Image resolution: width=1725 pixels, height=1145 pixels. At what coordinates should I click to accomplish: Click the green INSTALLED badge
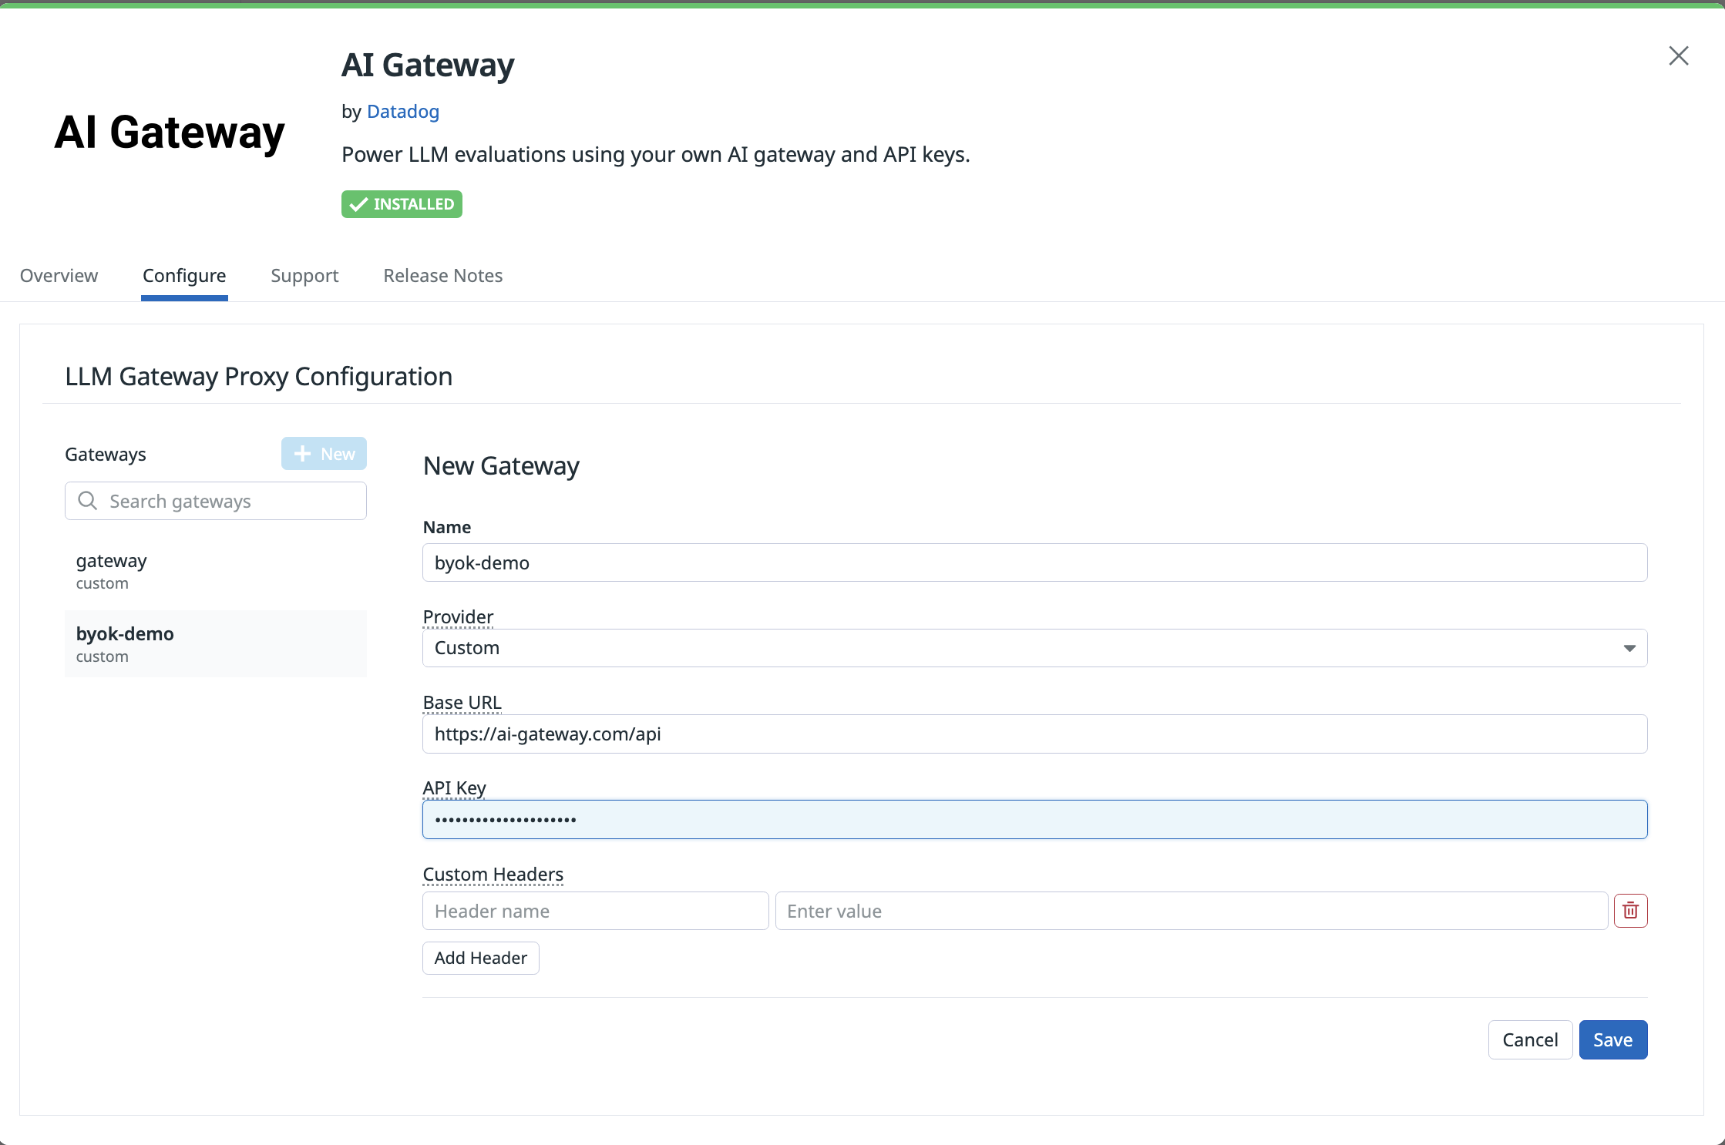402,204
